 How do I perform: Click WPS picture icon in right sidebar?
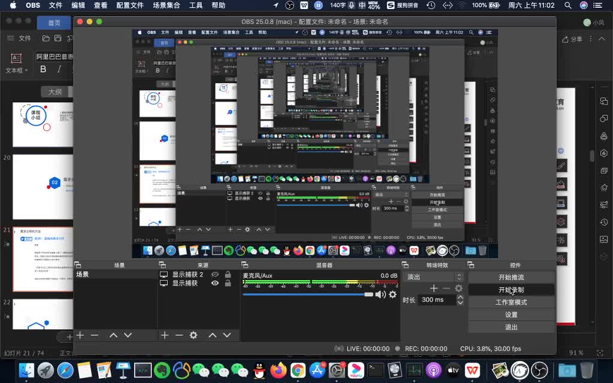tap(603, 239)
